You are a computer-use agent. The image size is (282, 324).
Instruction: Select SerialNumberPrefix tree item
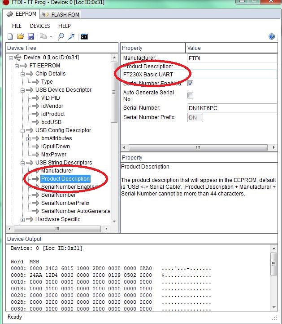click(x=65, y=203)
